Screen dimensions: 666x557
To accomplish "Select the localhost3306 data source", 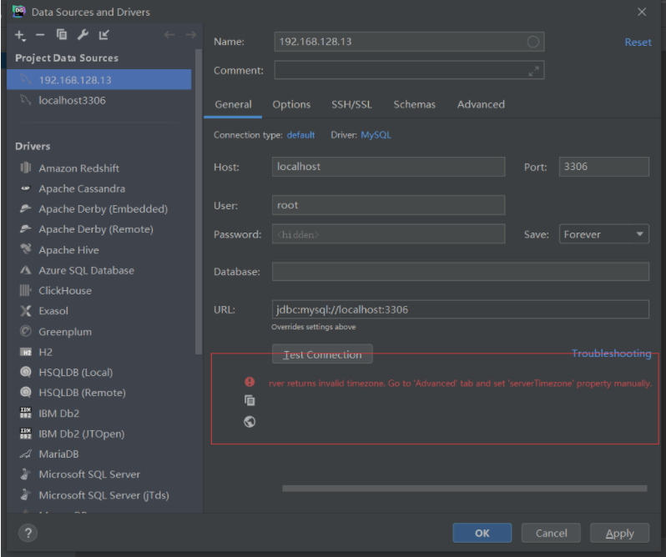I will pyautogui.click(x=99, y=100).
